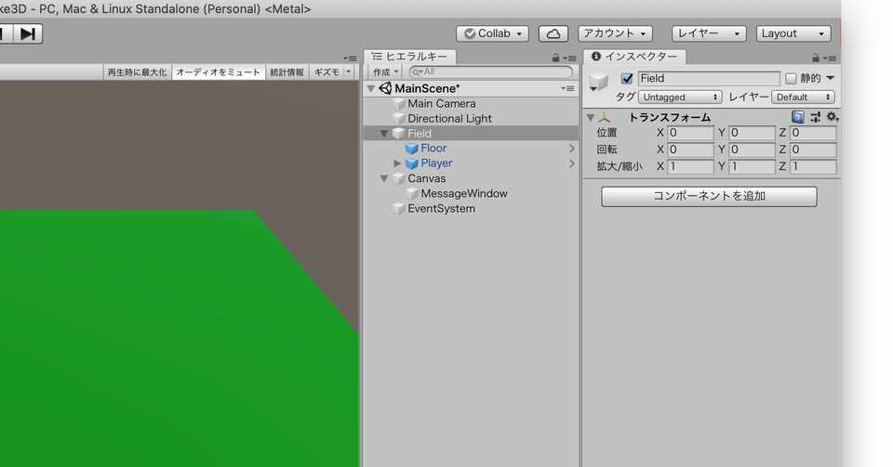Toggle オーディオをミュート button
The image size is (893, 467).
(x=218, y=72)
